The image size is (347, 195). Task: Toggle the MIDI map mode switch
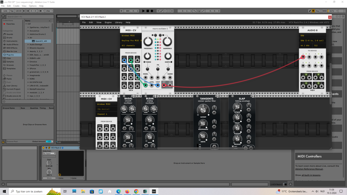324,11
